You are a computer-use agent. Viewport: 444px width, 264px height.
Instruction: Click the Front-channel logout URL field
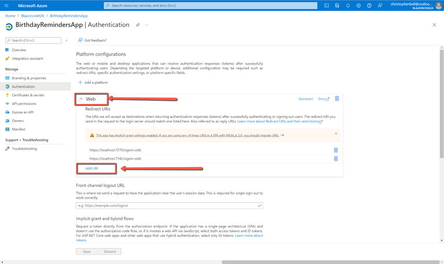pyautogui.click(x=166, y=206)
